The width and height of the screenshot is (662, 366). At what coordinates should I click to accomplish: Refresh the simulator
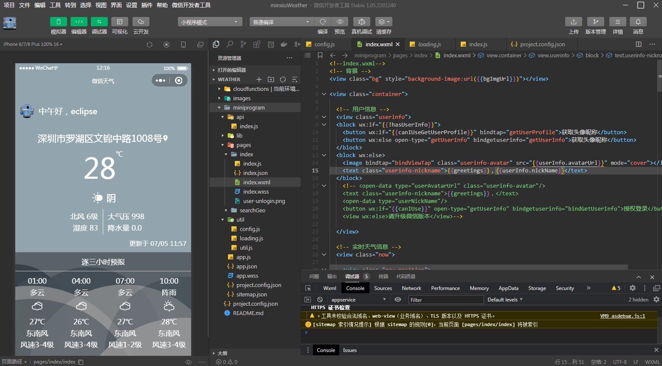pyautogui.click(x=149, y=45)
